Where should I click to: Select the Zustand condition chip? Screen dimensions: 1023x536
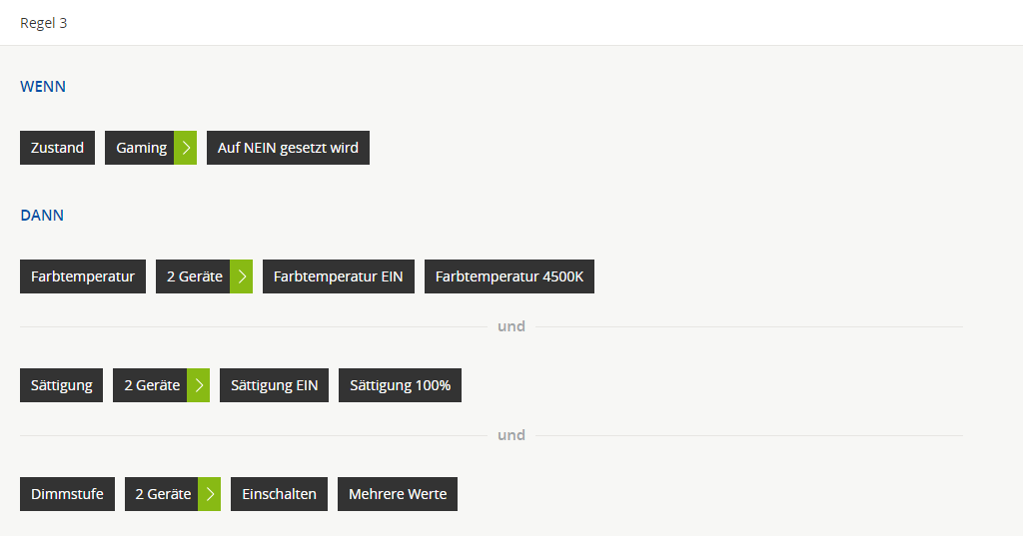click(57, 148)
